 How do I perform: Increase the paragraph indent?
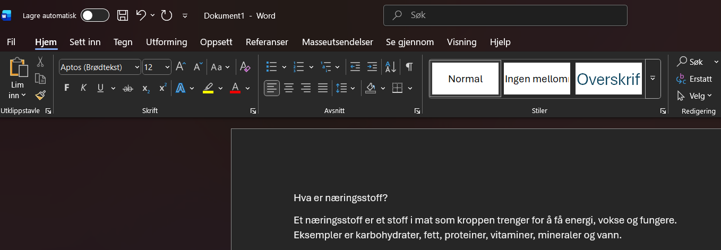[x=372, y=67]
